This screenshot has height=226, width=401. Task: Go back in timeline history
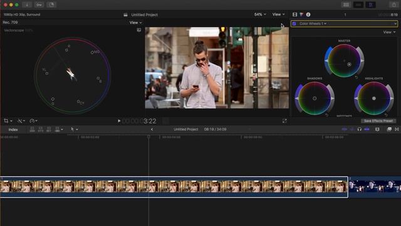152,129
